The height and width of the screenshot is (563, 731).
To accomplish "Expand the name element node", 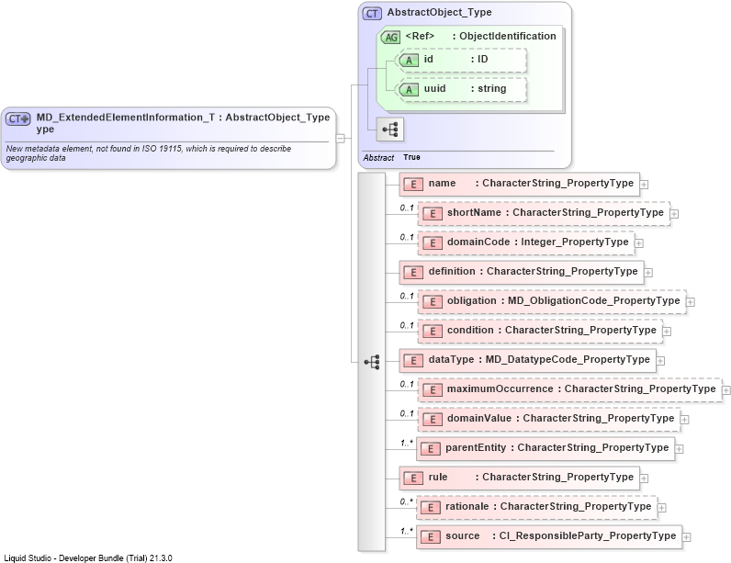I will tap(644, 185).
